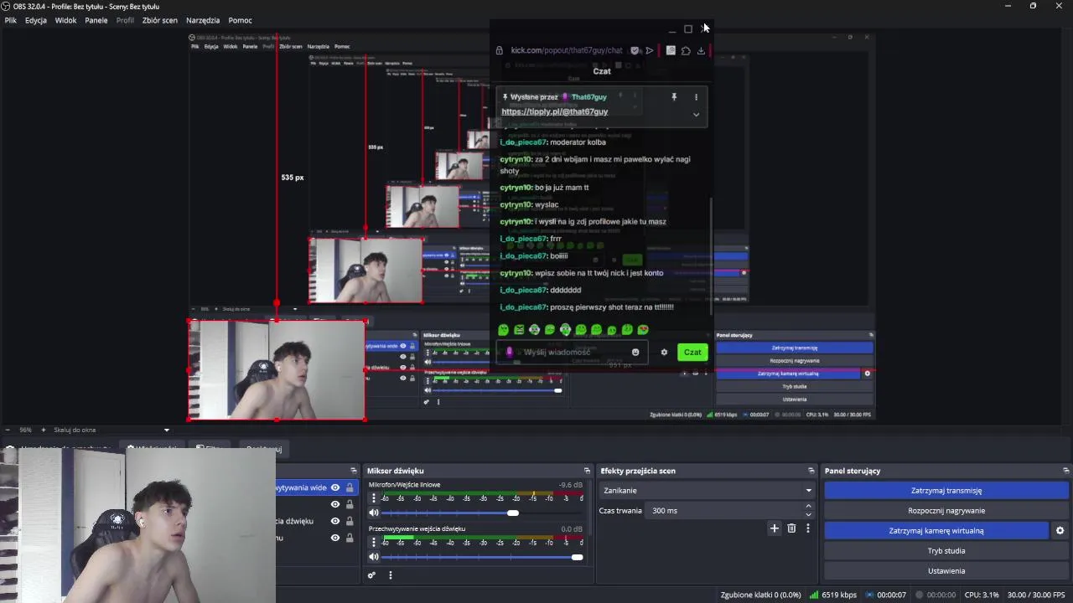Open the tipply.pl link in chat window
1073x603 pixels.
point(554,111)
